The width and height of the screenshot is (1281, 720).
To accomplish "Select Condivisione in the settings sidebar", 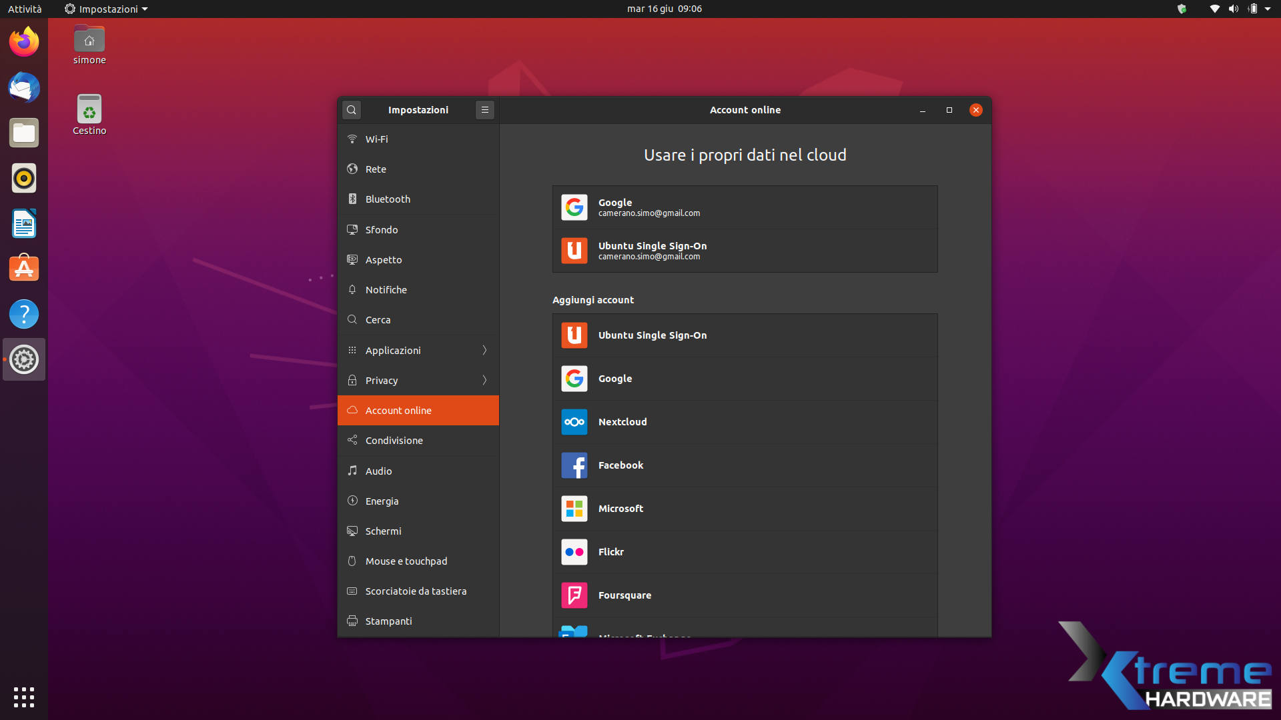I will (418, 441).
